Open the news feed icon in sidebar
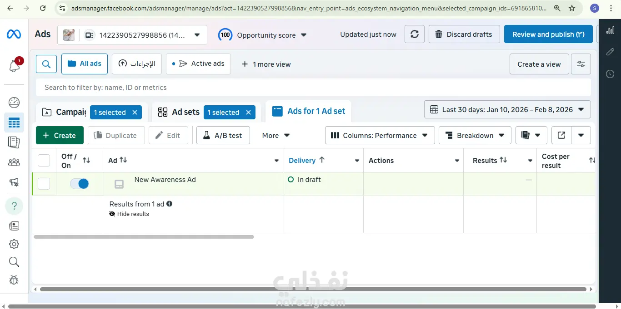The width and height of the screenshot is (621, 309). coord(14,226)
